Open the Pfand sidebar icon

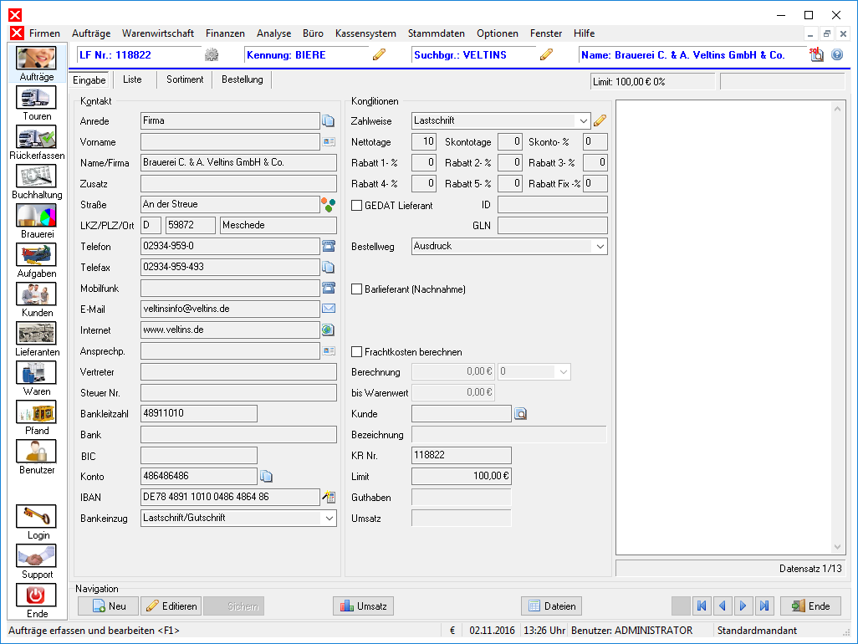coord(36,412)
